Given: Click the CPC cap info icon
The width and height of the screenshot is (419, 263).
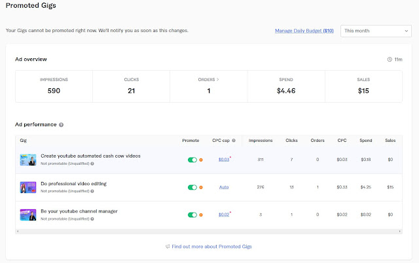Looking at the screenshot, I should [234, 140].
